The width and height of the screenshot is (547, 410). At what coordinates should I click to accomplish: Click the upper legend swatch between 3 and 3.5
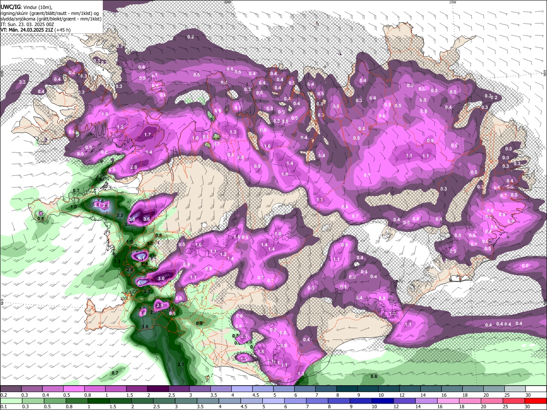tap(200, 389)
